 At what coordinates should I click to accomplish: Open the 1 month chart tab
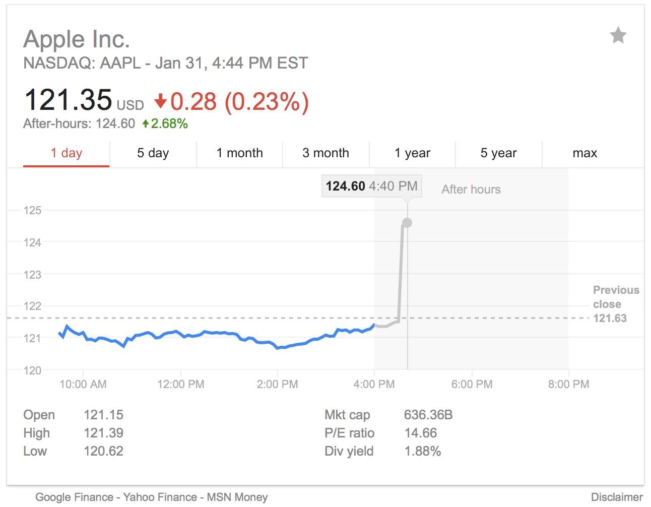[x=239, y=153]
